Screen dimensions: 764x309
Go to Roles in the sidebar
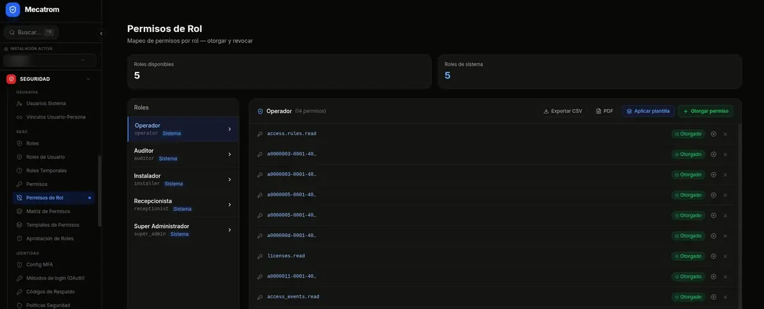[54, 143]
